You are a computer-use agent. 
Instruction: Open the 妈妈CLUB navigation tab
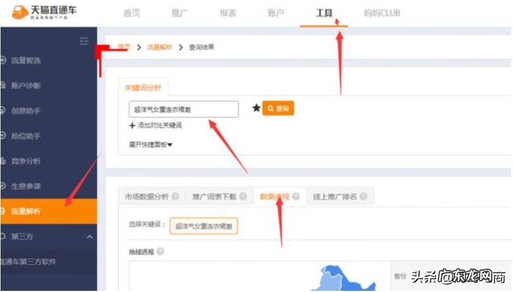tap(382, 13)
